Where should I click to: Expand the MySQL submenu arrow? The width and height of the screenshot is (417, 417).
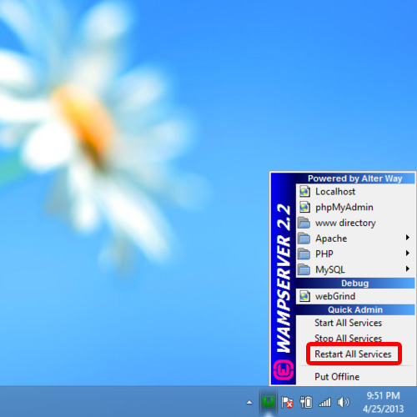click(407, 269)
